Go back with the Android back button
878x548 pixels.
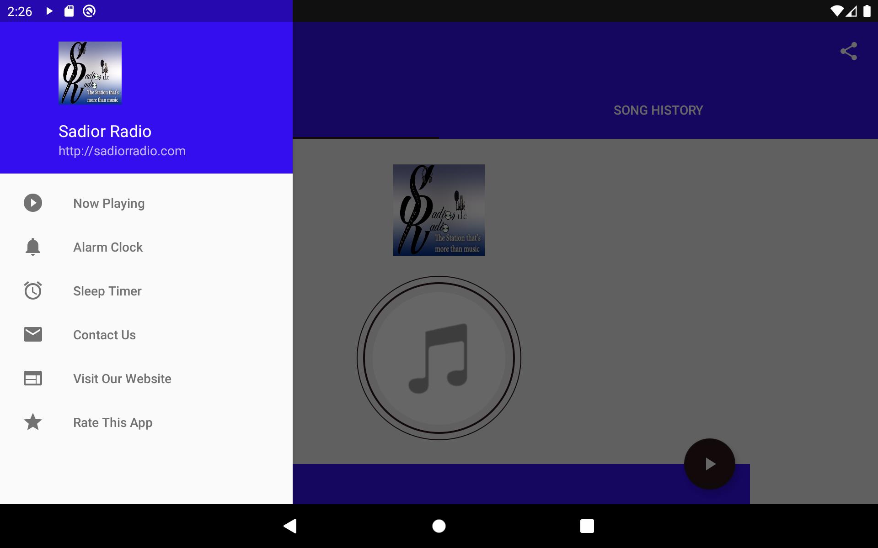(290, 526)
